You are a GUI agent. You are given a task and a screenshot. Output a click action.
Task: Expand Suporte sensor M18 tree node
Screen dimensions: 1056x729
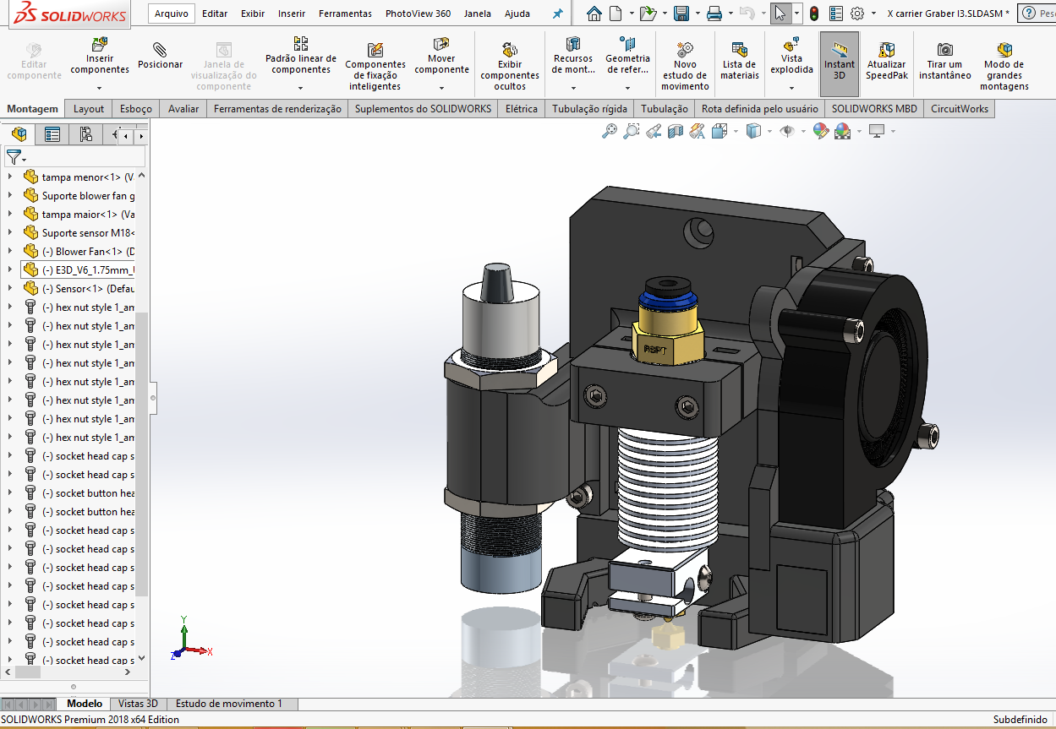(10, 233)
